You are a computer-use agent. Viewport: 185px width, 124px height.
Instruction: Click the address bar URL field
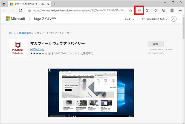click(80, 10)
